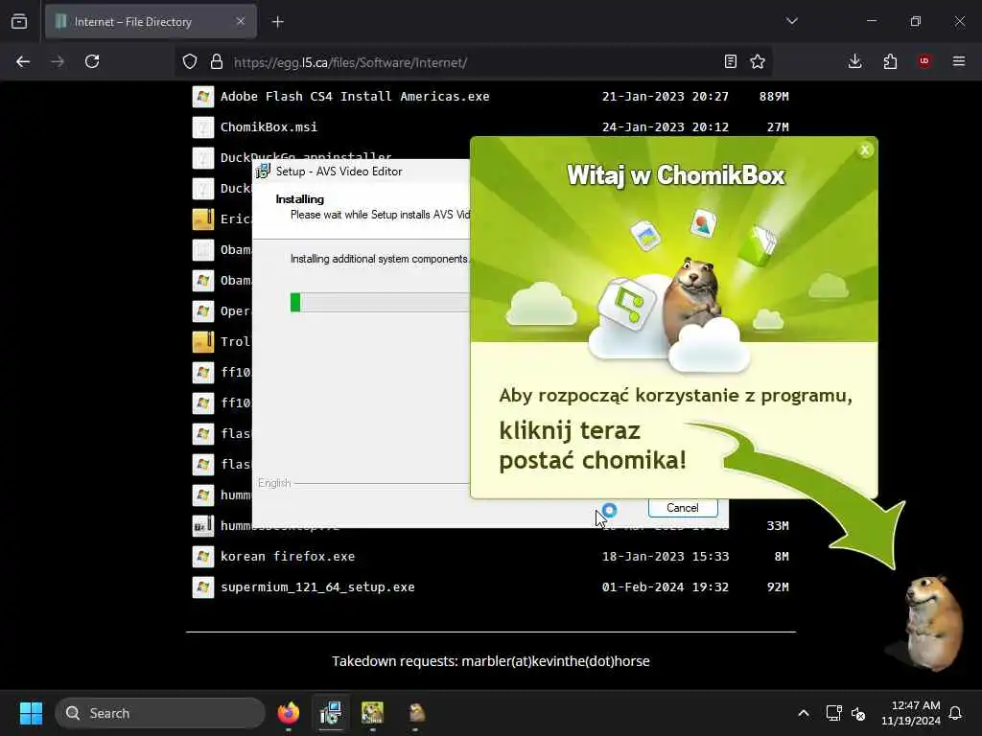Download supermium_121_64_setup.exe

pos(317,587)
